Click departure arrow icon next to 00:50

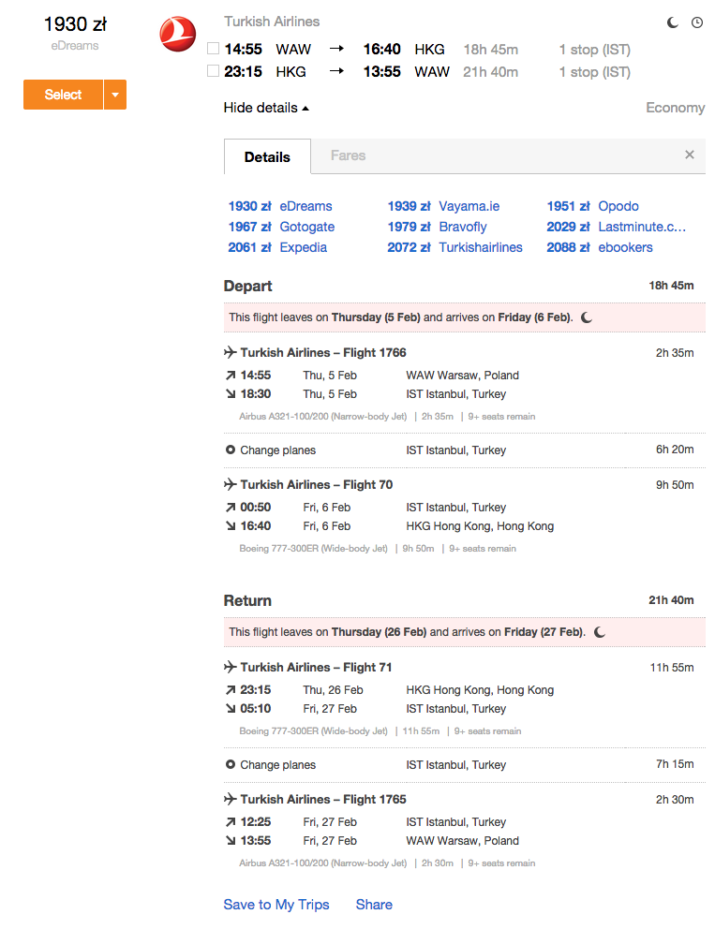(231, 508)
